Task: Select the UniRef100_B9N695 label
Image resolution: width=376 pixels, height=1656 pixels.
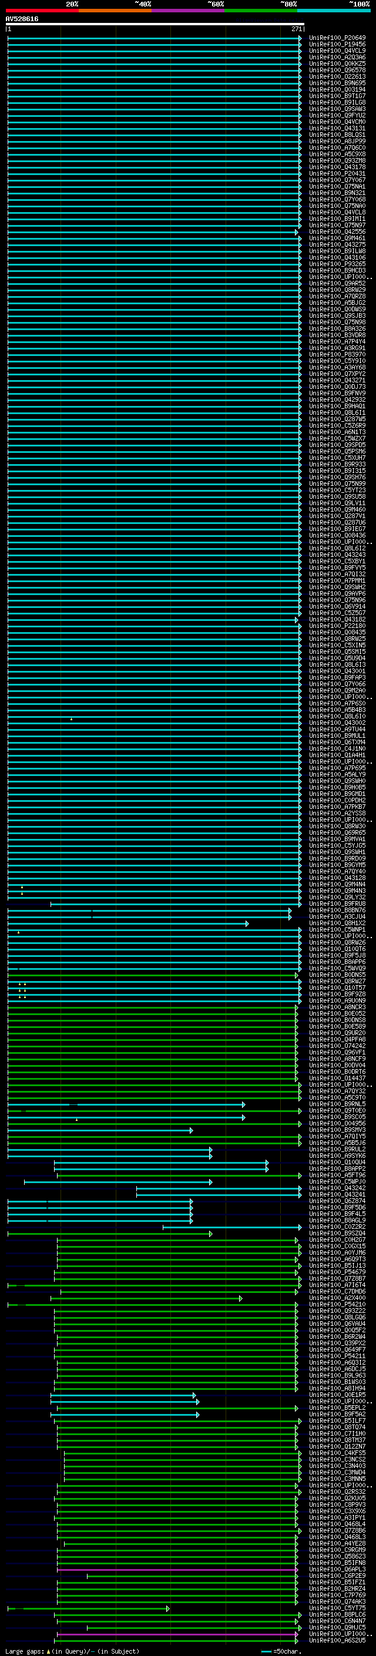Action: (x=337, y=83)
